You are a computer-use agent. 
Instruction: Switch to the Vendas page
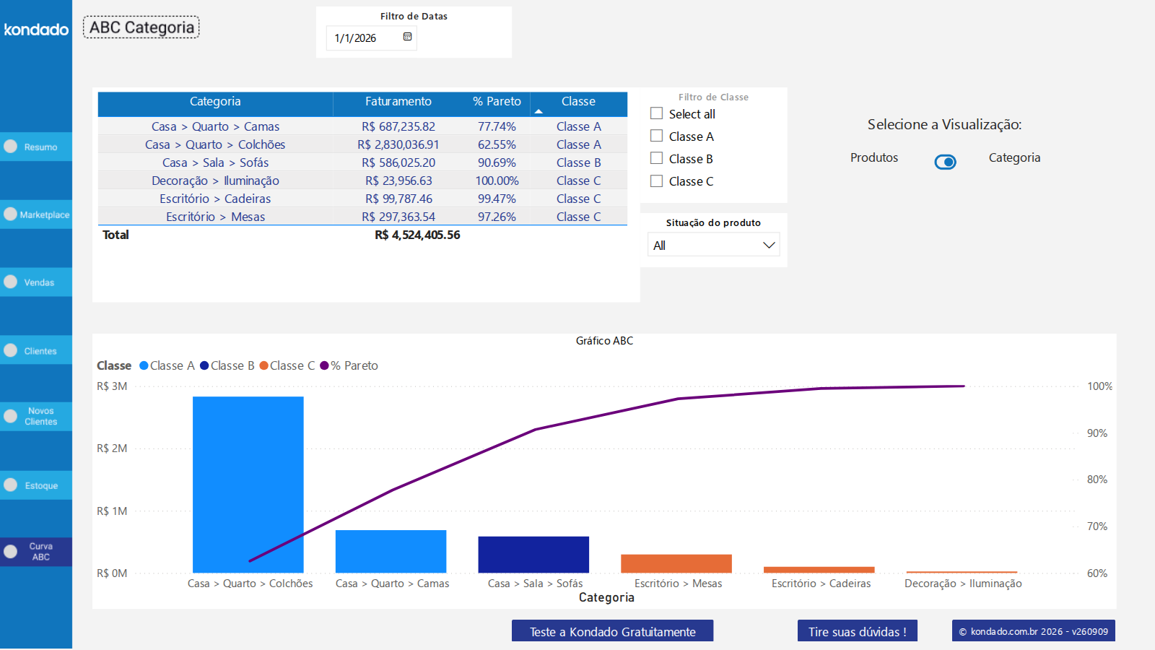(36, 282)
